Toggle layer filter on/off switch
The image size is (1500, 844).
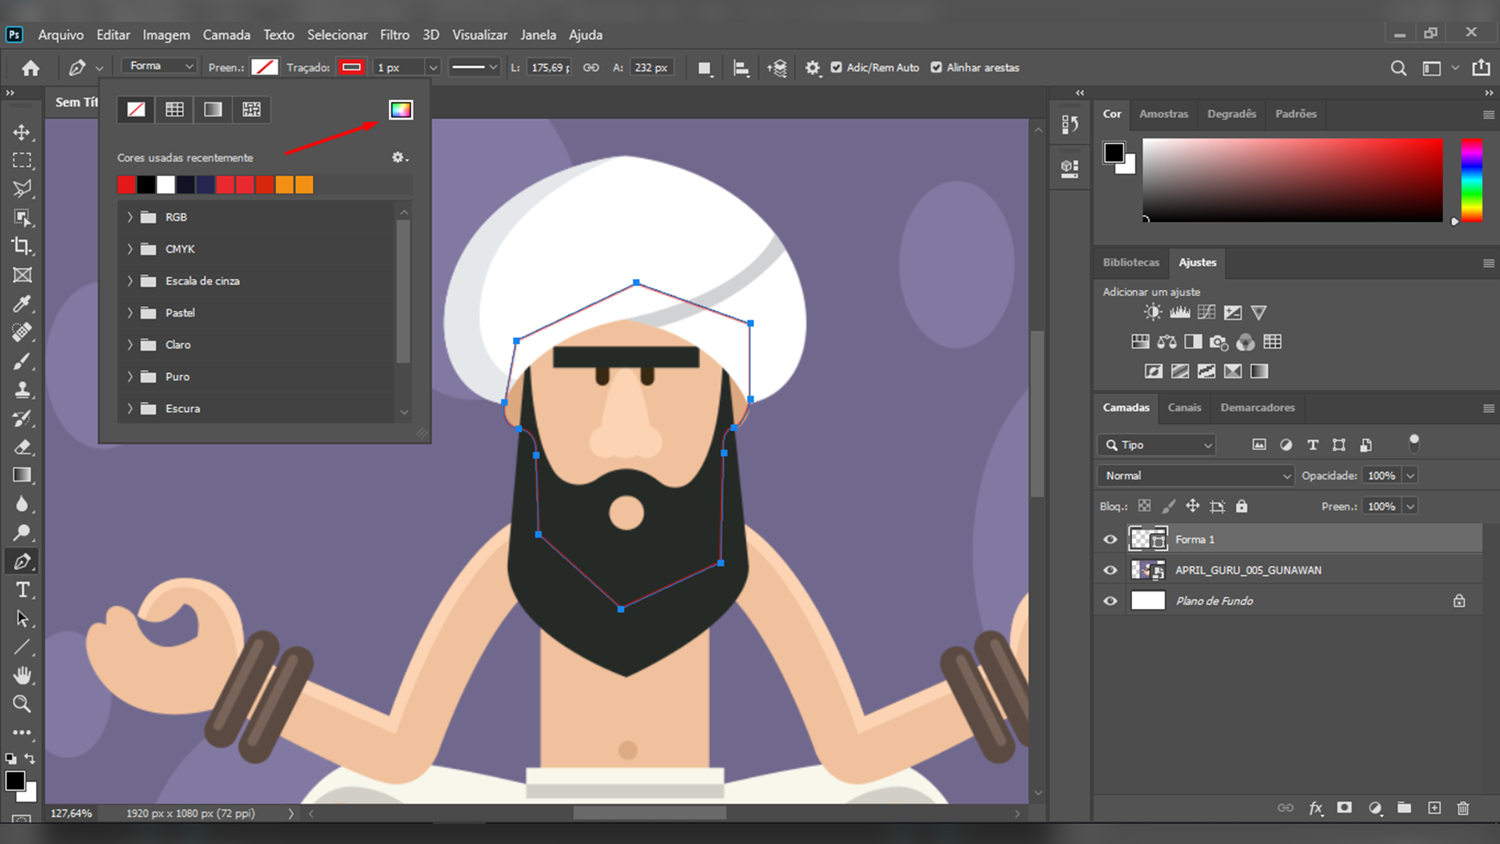click(1414, 443)
